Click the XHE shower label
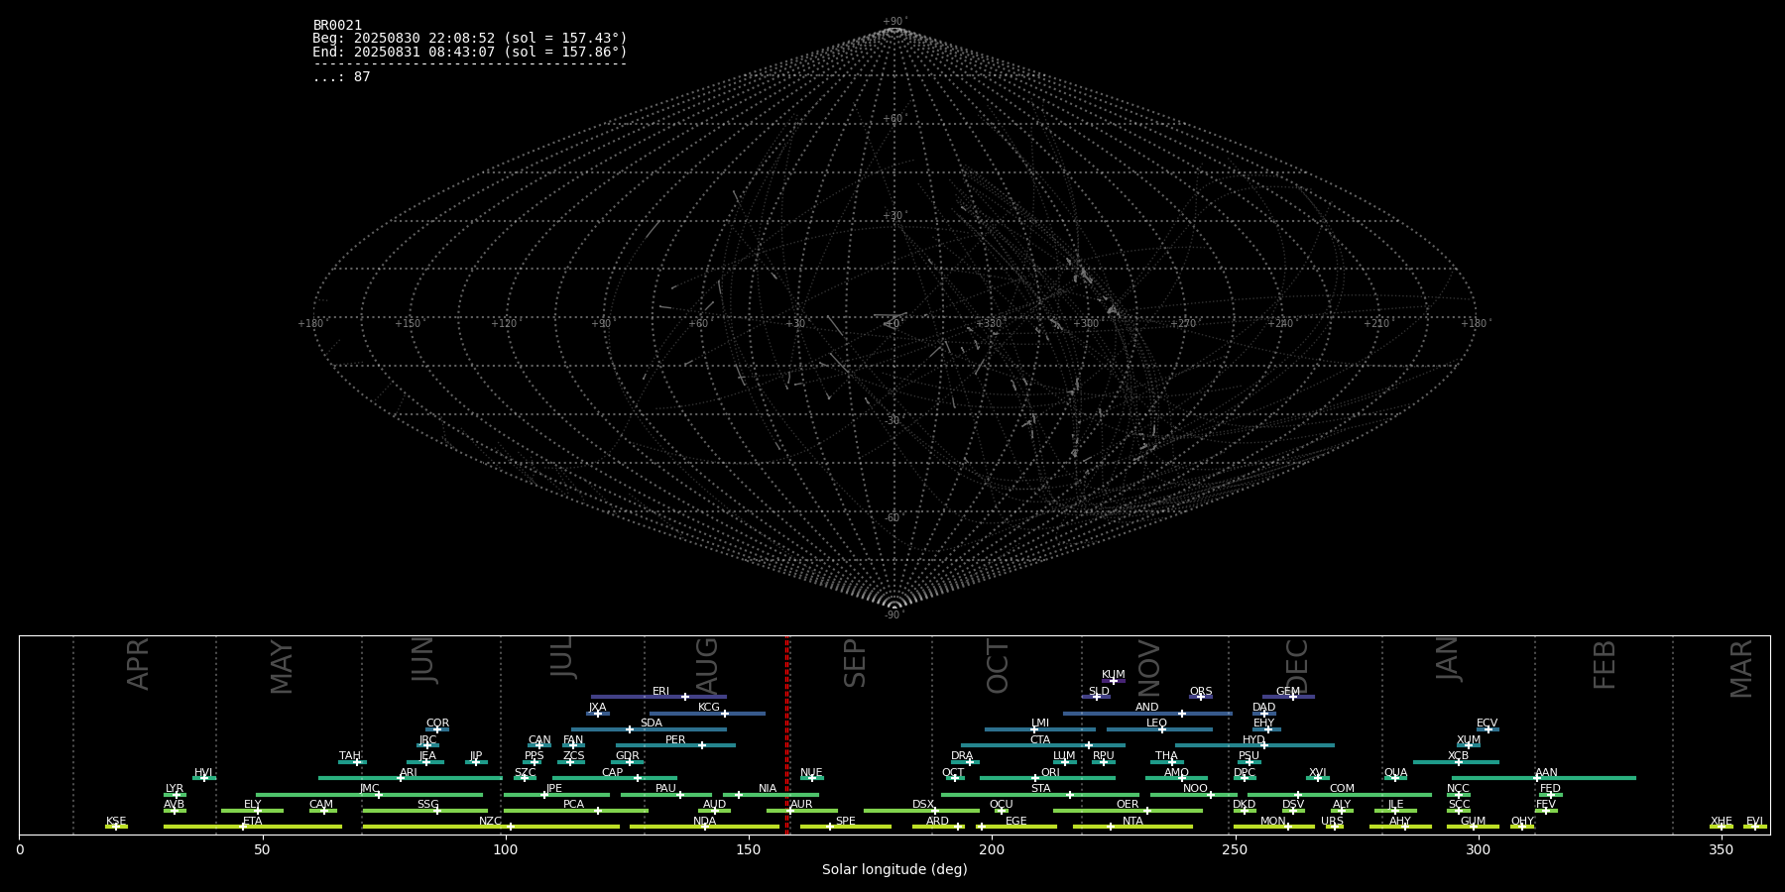Image resolution: width=1785 pixels, height=892 pixels. (x=1721, y=822)
